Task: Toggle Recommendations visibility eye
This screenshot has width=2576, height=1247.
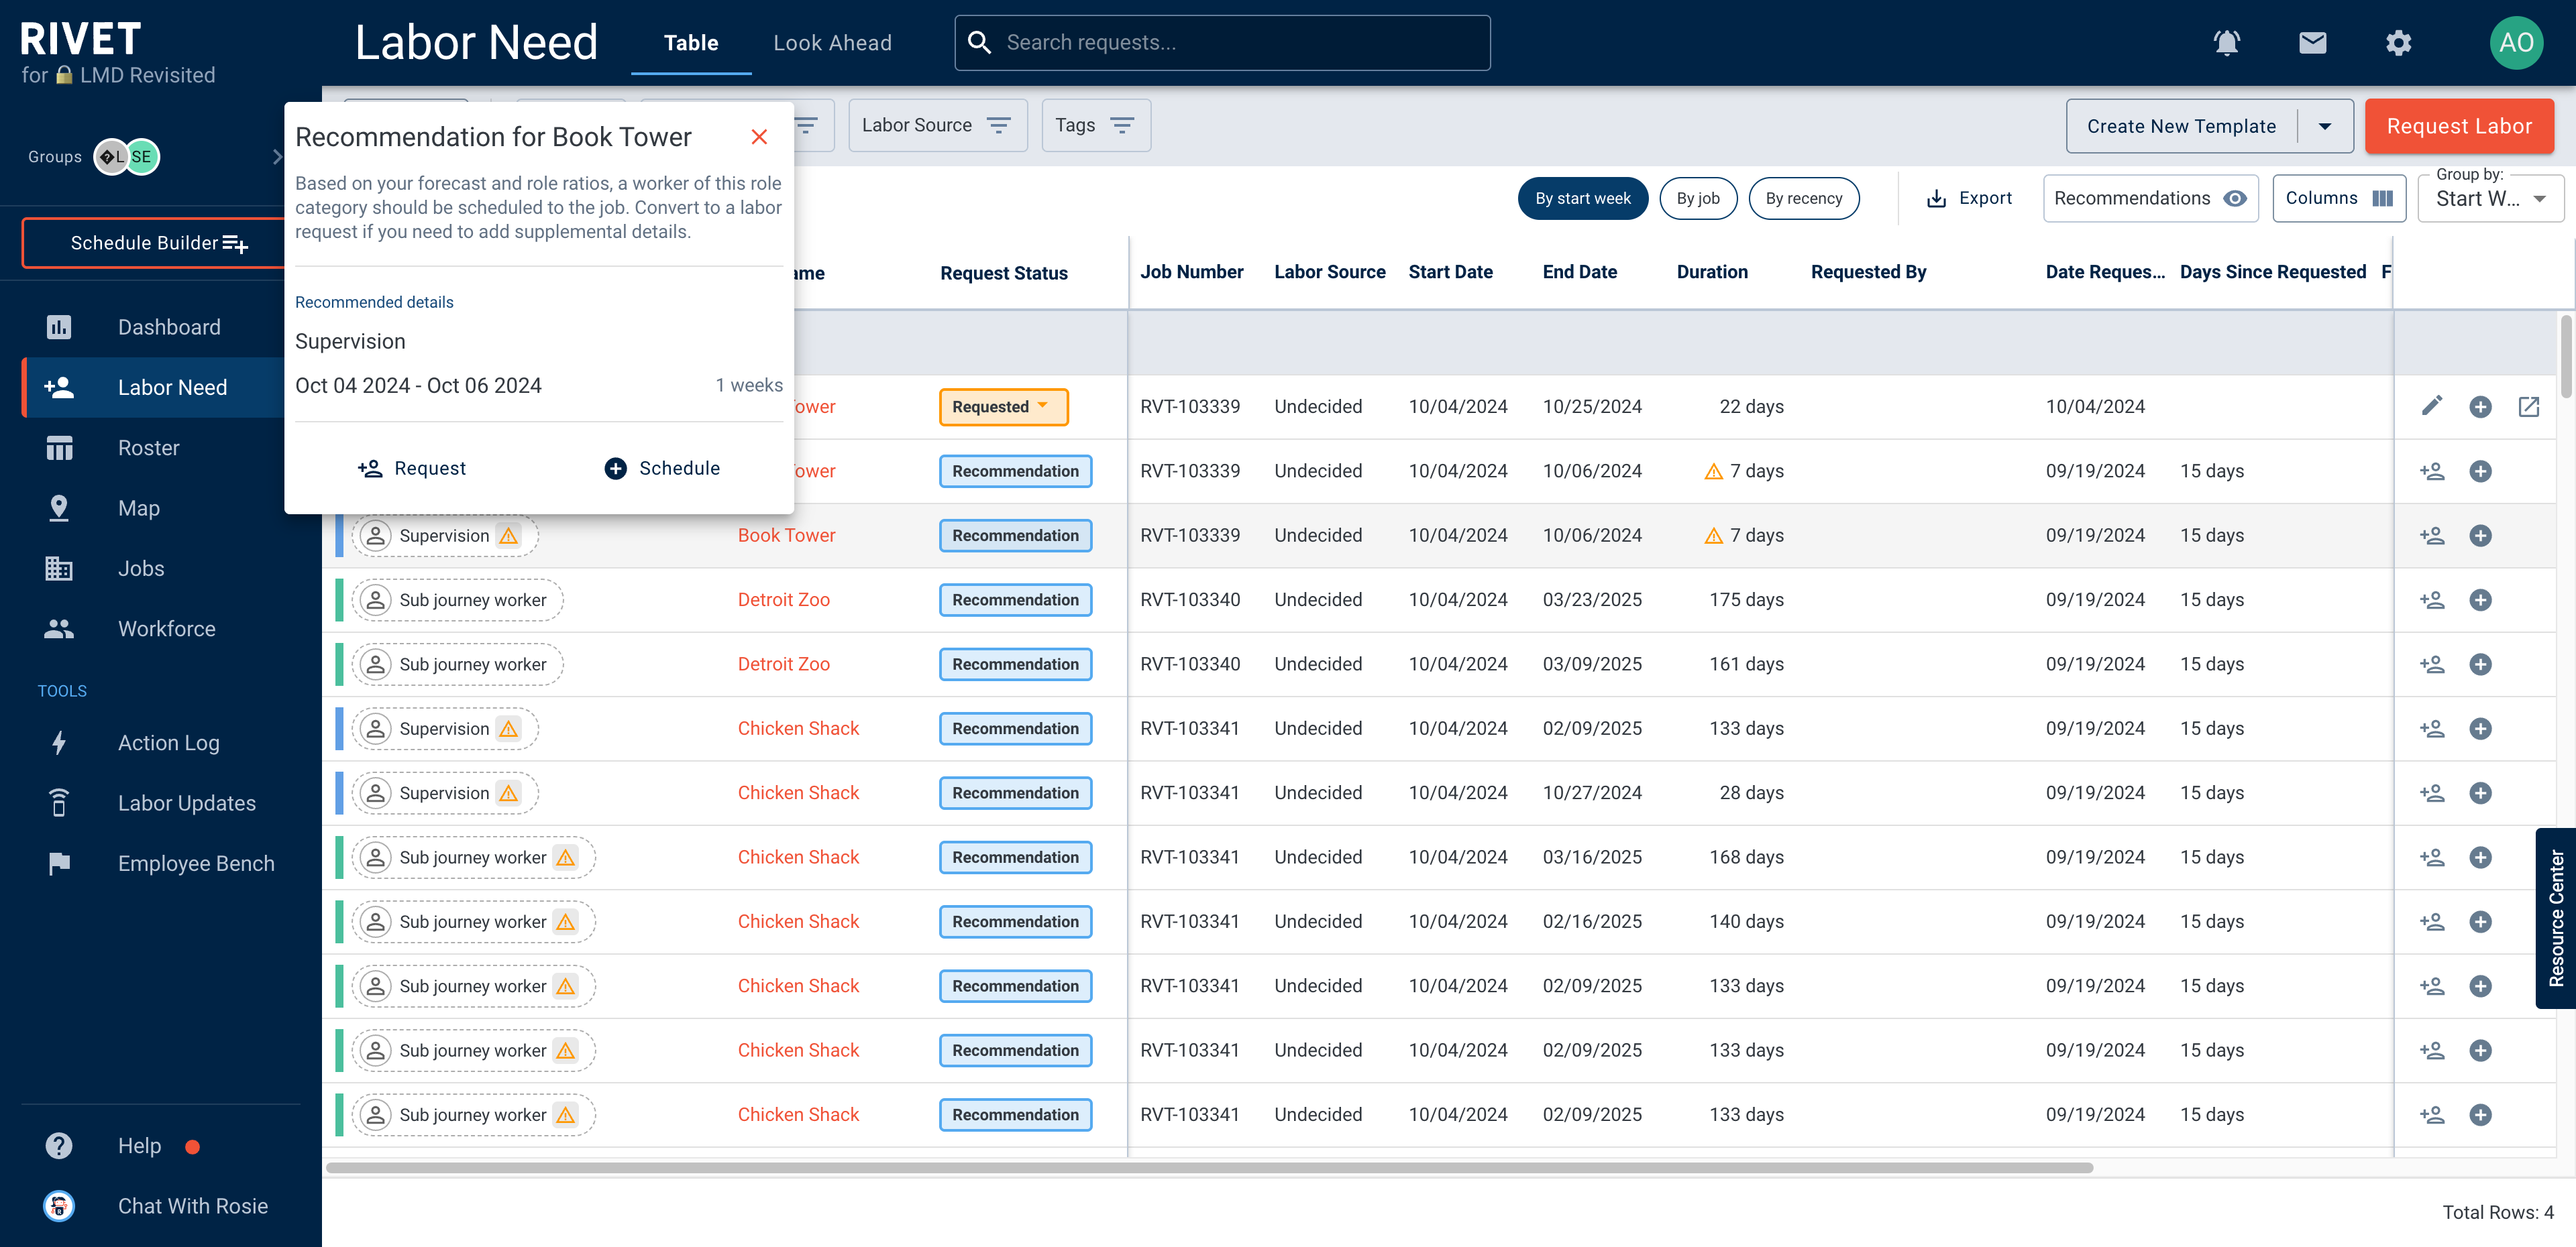Action: pyautogui.click(x=2234, y=198)
